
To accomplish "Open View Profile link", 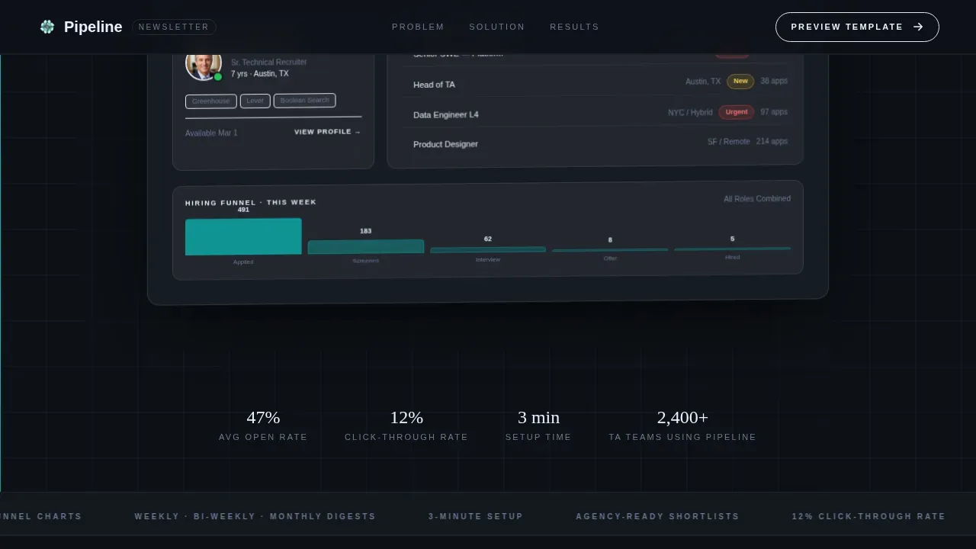I will tap(328, 132).
